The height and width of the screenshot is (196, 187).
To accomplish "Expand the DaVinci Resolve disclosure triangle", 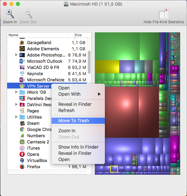I will (16, 105).
